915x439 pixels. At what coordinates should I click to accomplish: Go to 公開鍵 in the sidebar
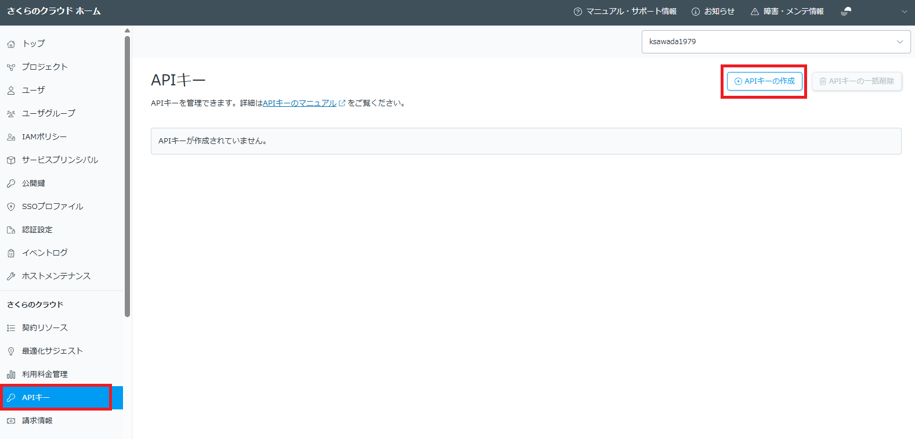(x=62, y=183)
